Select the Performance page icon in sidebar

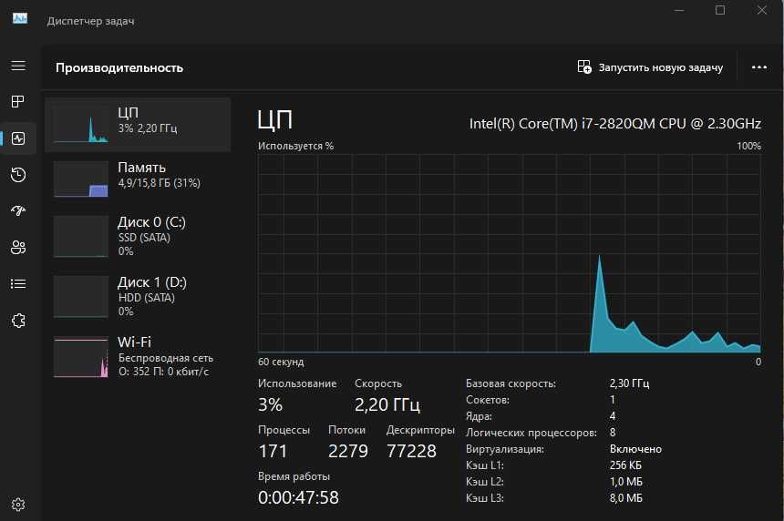[18, 138]
